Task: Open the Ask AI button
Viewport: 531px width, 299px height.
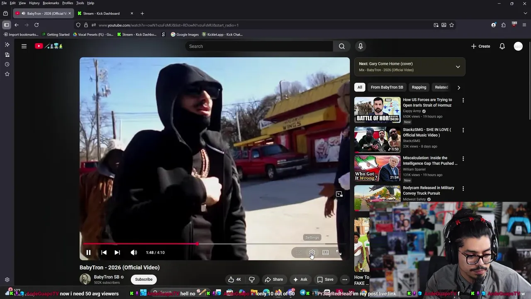Action: 300,279
